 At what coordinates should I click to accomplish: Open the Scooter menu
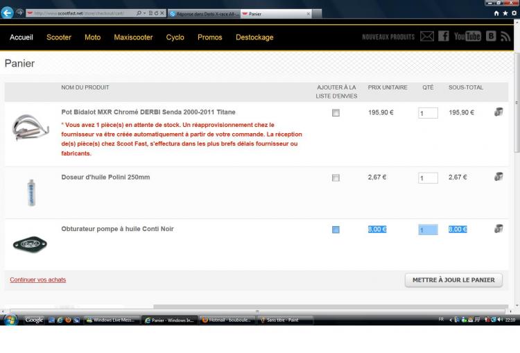point(59,37)
